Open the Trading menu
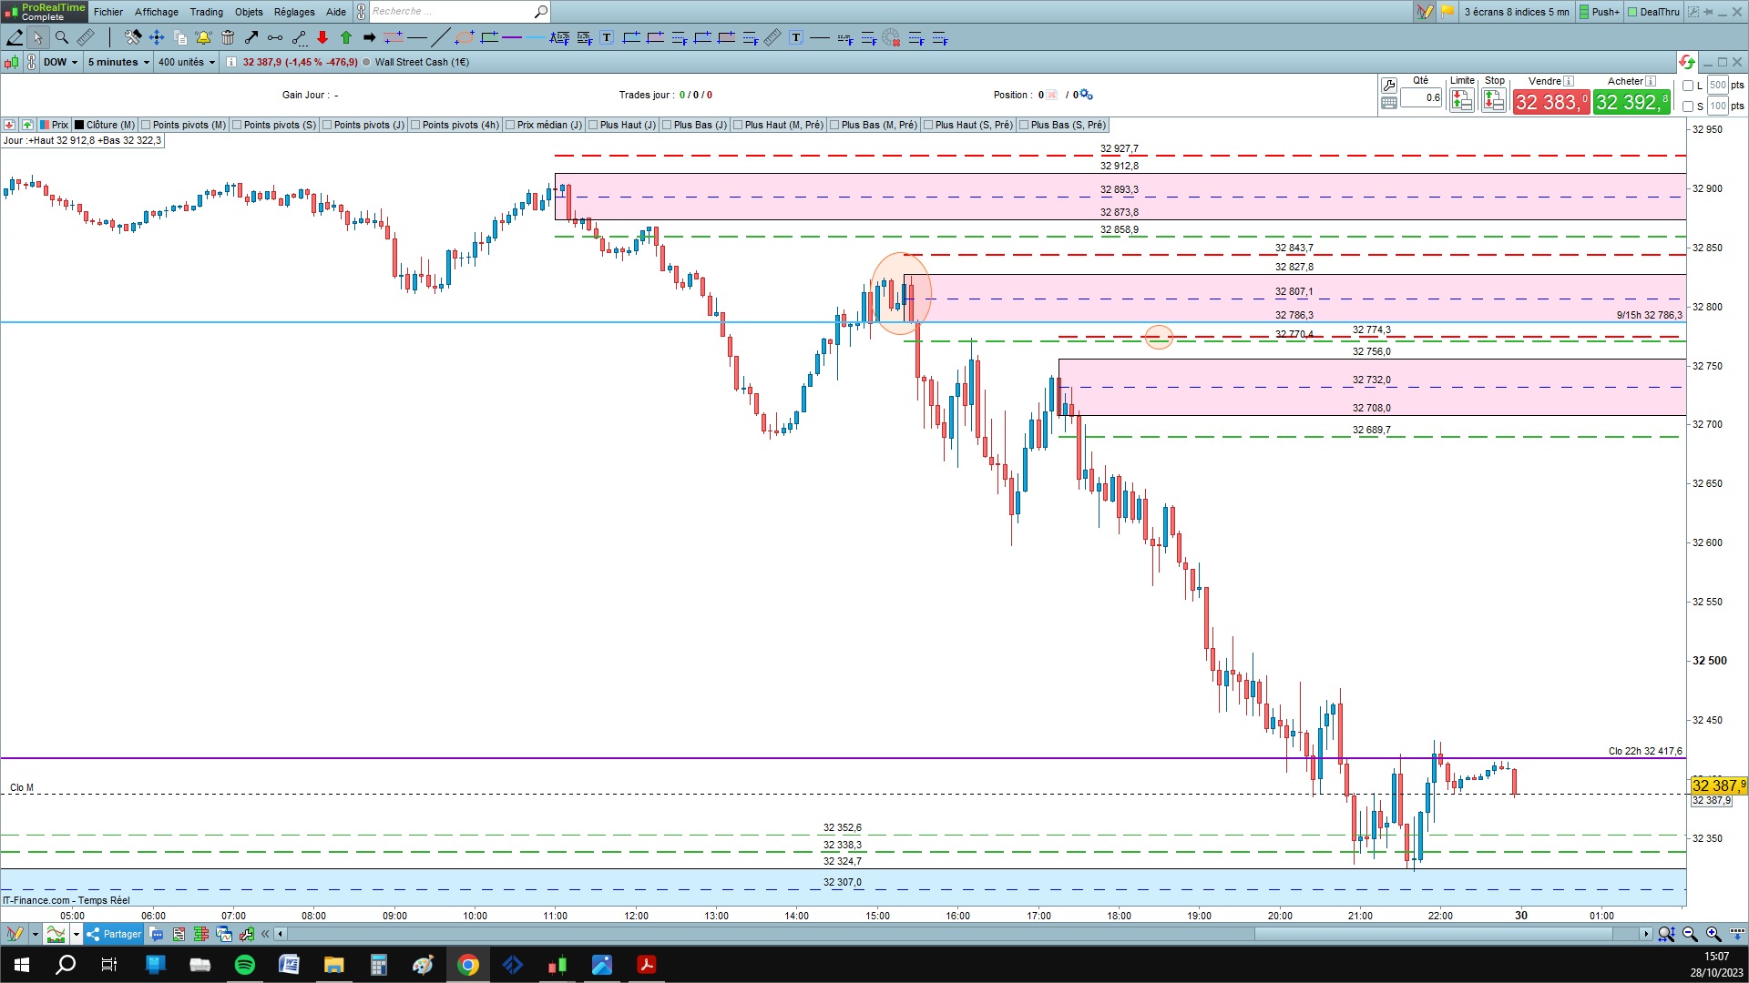Viewport: 1749px width, 983px height. [x=206, y=12]
